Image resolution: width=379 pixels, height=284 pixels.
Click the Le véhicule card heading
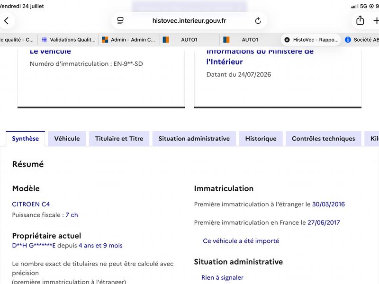point(50,52)
